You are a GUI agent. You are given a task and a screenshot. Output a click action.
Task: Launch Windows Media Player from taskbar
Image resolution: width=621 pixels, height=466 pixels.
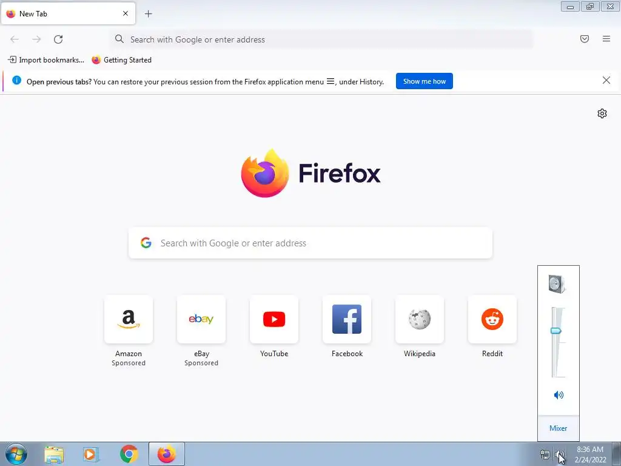click(91, 454)
